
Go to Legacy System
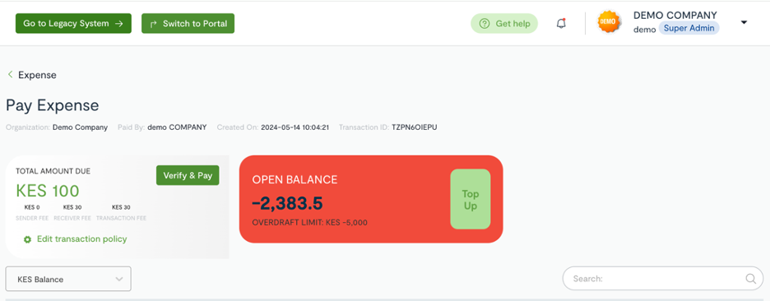74,24
